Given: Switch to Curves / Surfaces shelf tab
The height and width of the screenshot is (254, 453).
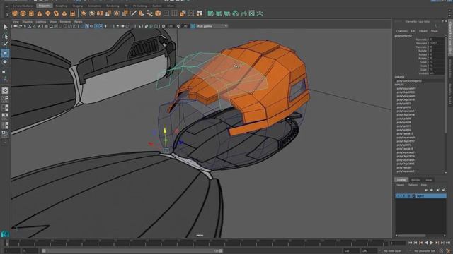Looking at the screenshot, I should coord(23,6).
